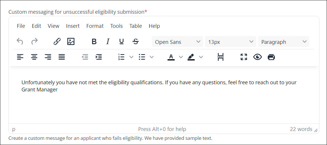
Task: Apply the background highlight color
Action: click(x=191, y=57)
